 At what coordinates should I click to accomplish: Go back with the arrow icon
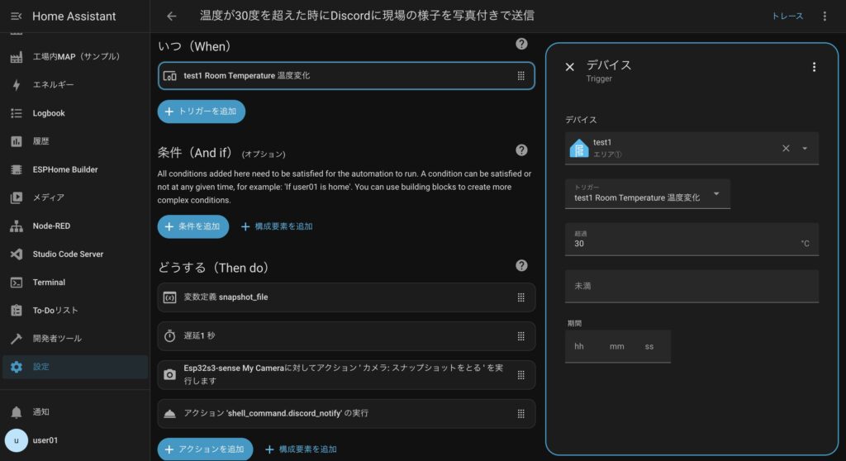click(172, 17)
